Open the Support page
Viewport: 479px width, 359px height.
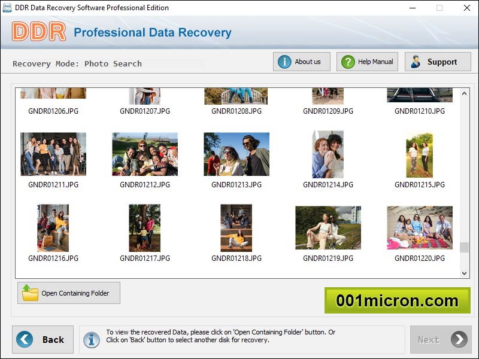click(438, 61)
